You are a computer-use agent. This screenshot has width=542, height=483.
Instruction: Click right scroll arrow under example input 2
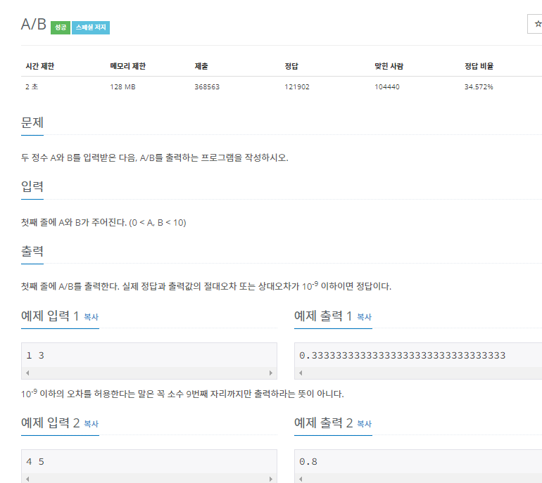[271, 479]
